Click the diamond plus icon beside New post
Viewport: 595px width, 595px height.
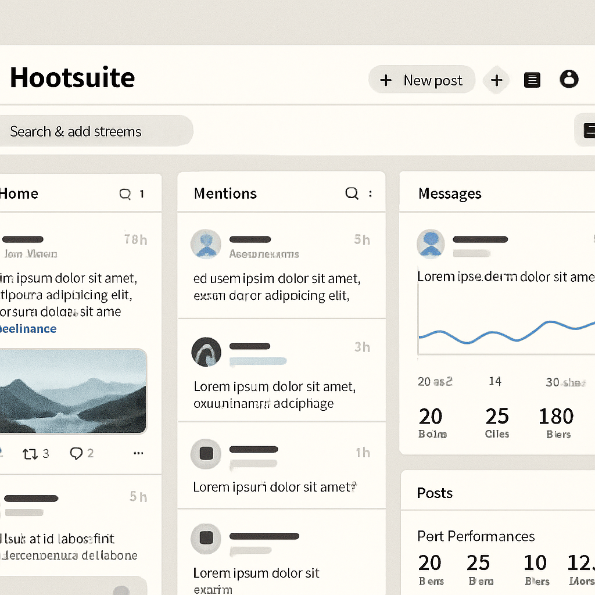tap(496, 80)
